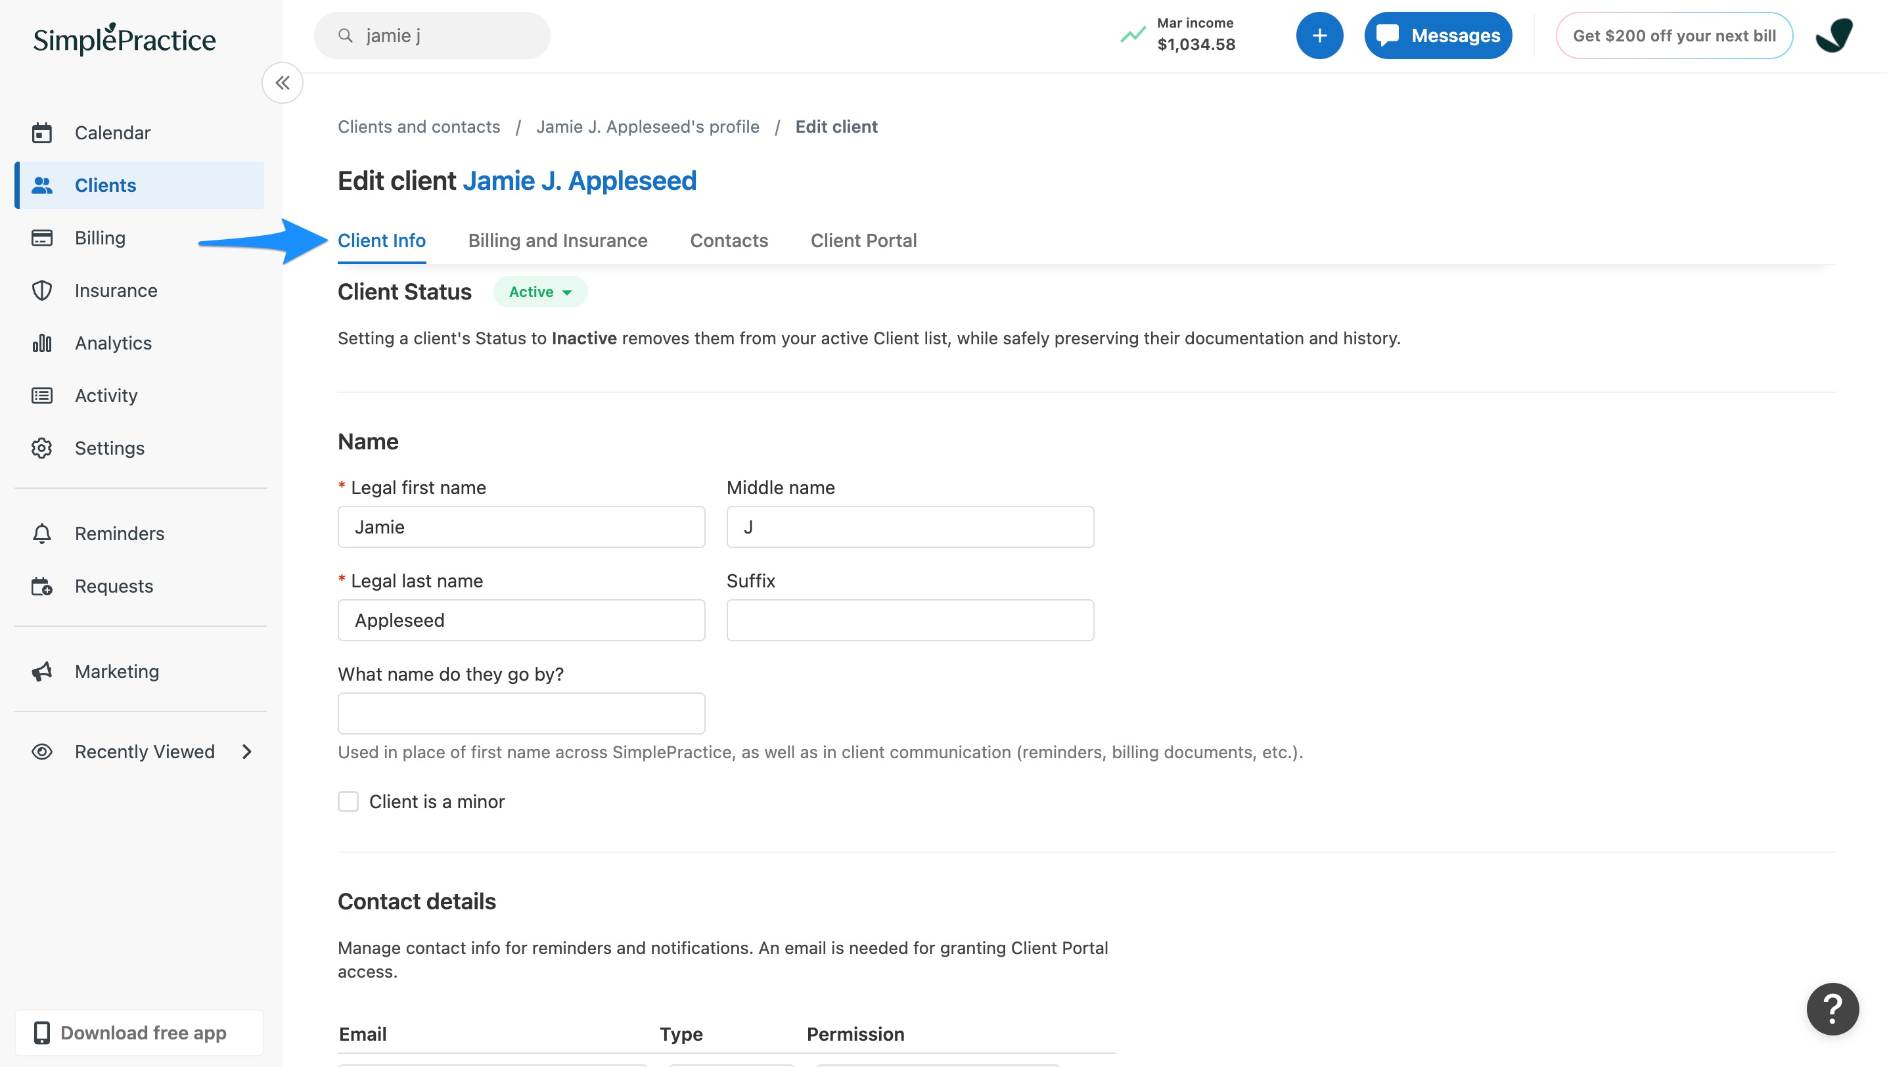
Task: Open the Settings gear icon
Action: [x=42, y=448]
